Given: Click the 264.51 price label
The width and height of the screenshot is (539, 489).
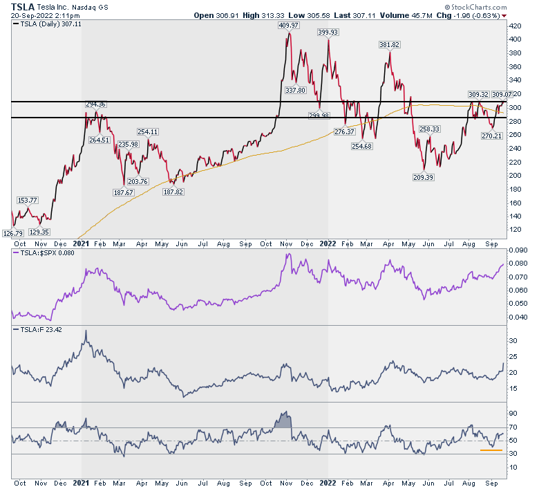Looking at the screenshot, I should point(100,140).
